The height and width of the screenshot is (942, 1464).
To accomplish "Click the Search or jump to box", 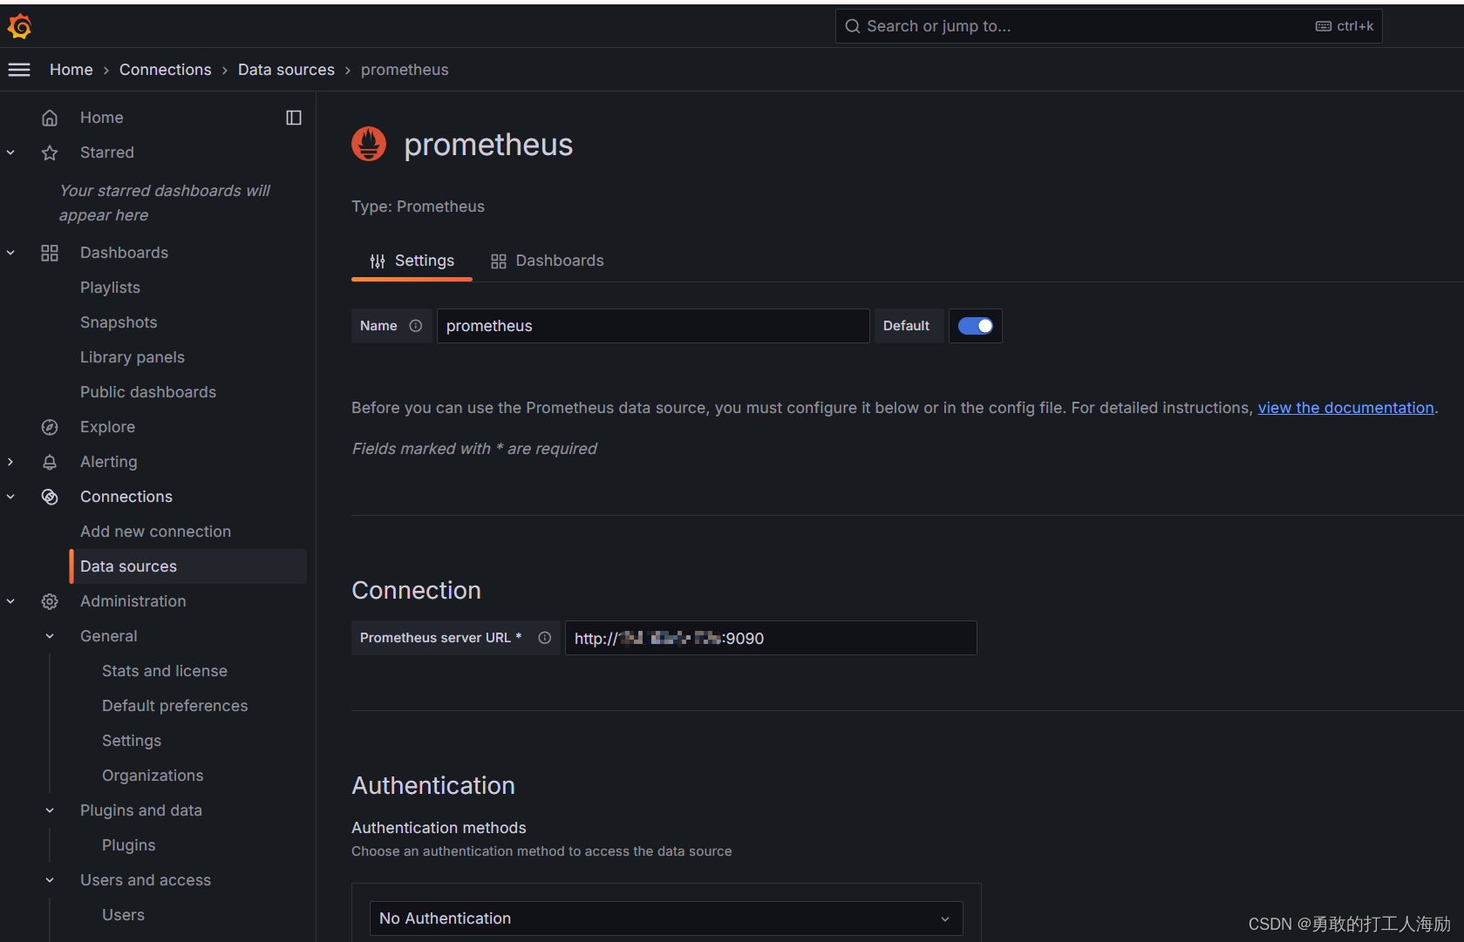I will click(1108, 26).
